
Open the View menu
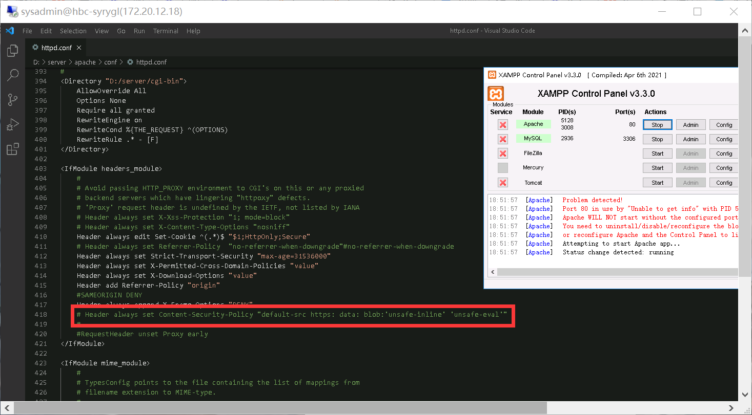[x=101, y=31]
